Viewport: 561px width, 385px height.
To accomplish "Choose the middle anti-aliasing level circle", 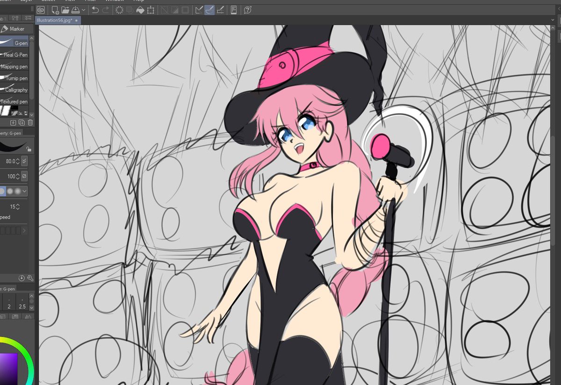I will [10, 191].
